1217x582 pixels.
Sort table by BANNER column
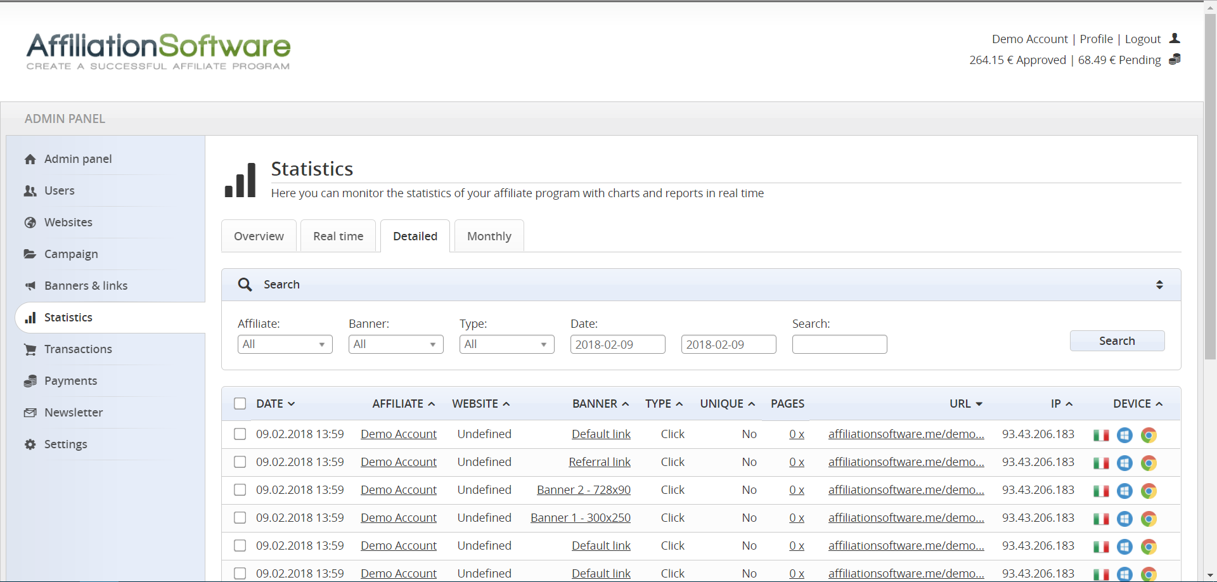(601, 404)
